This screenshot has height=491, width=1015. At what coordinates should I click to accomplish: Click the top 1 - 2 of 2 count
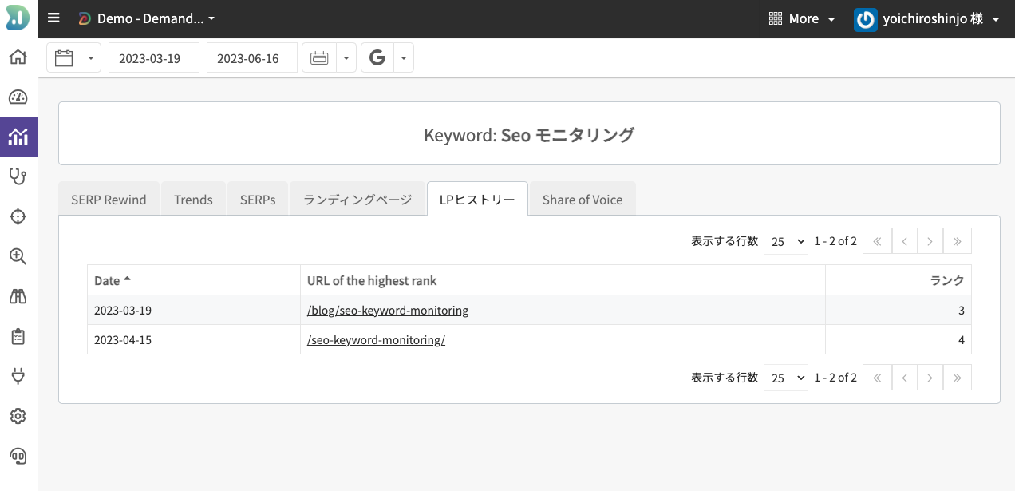tap(835, 241)
